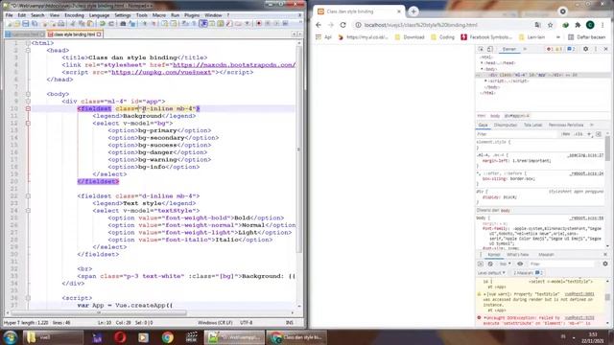Bookmark this page with the star icon
Image resolution: width=614 pixels, height=345 pixels.
tap(550, 25)
